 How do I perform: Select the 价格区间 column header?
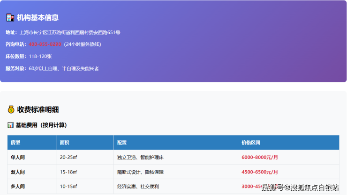251,143
